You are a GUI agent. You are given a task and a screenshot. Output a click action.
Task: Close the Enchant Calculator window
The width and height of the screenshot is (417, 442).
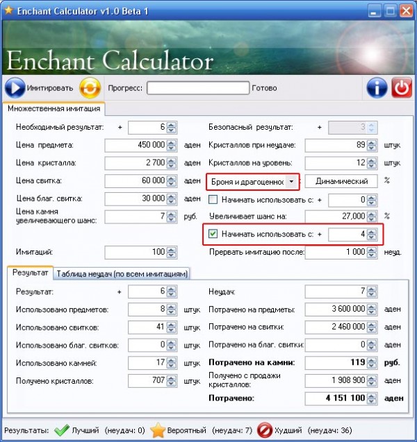[406, 11]
